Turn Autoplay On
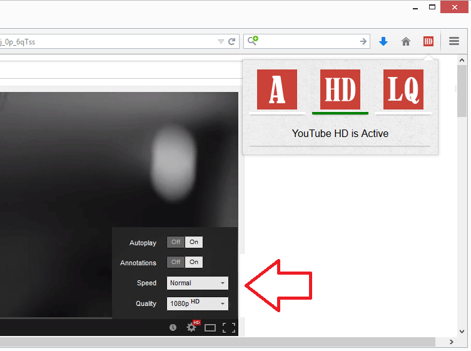 tap(194, 242)
